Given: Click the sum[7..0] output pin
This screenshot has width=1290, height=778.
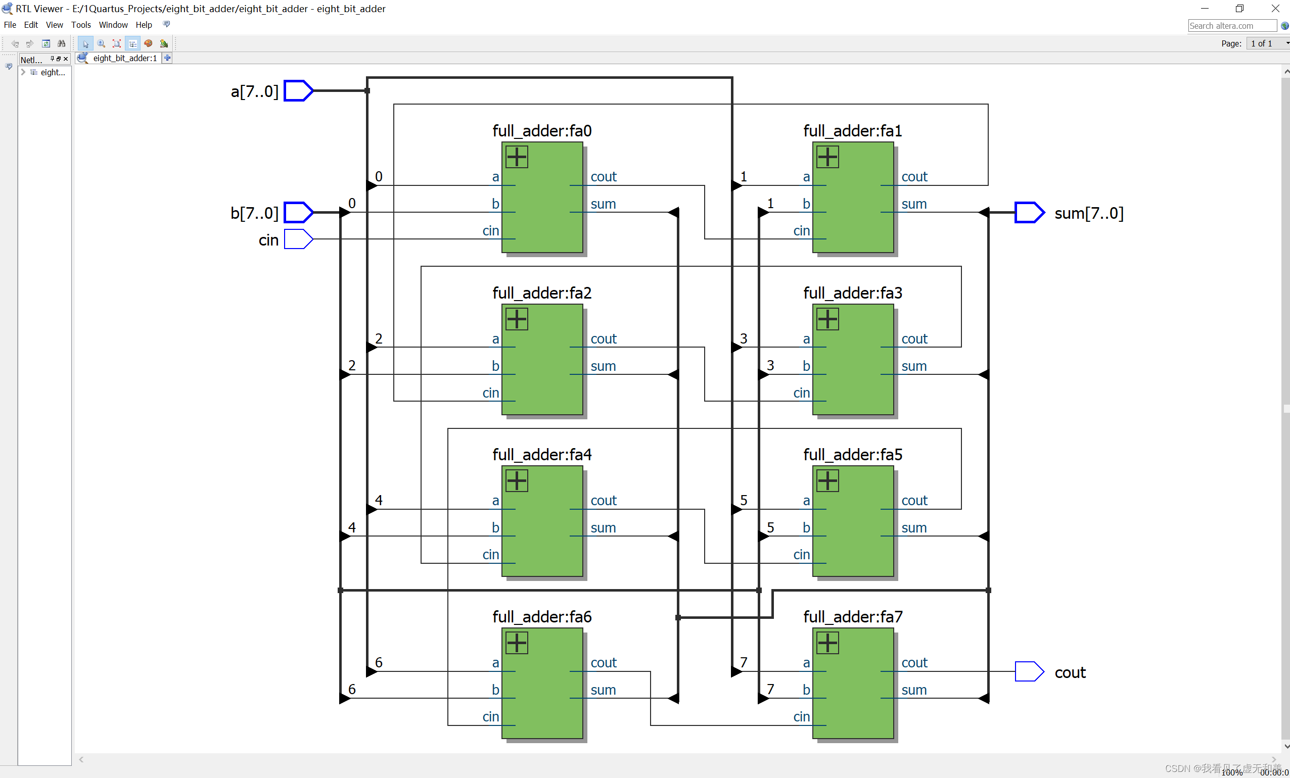Looking at the screenshot, I should coord(1029,212).
